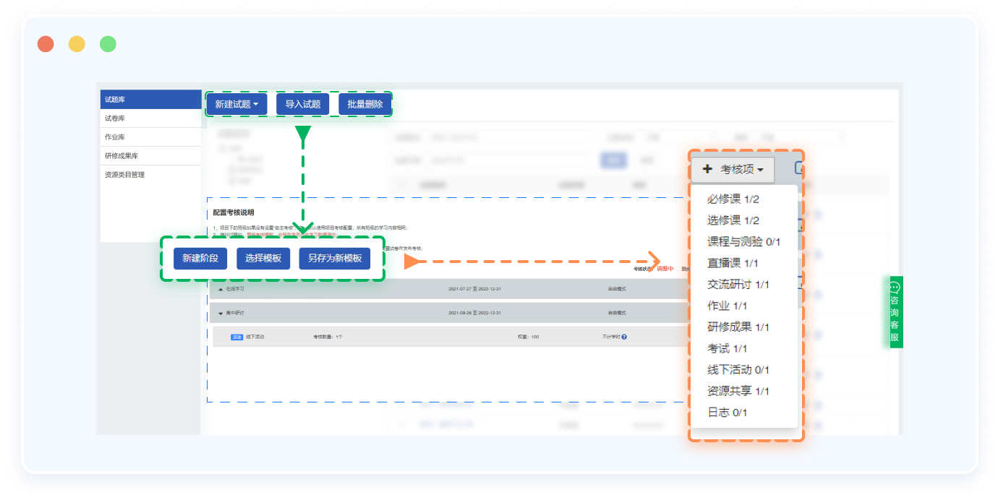
Task: Click the 新建阶段 button
Action: tap(200, 258)
